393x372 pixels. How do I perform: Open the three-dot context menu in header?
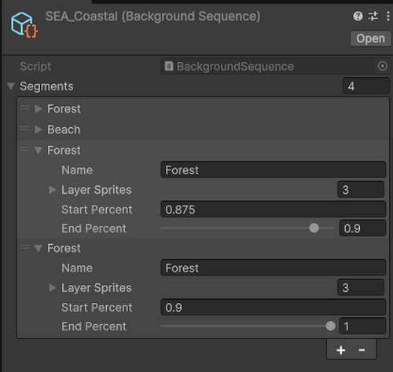tap(388, 16)
